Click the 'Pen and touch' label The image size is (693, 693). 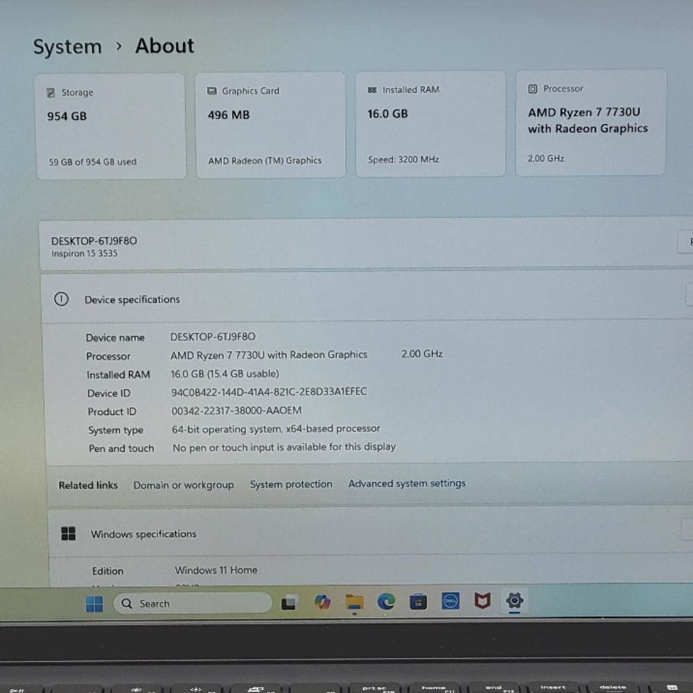[x=121, y=448]
